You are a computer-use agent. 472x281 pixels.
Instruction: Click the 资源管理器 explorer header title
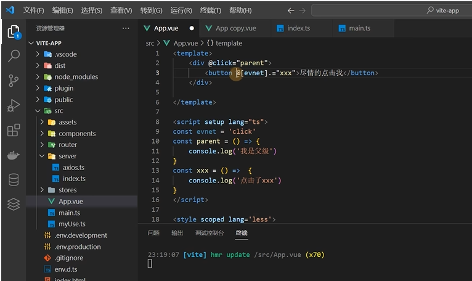(x=51, y=28)
